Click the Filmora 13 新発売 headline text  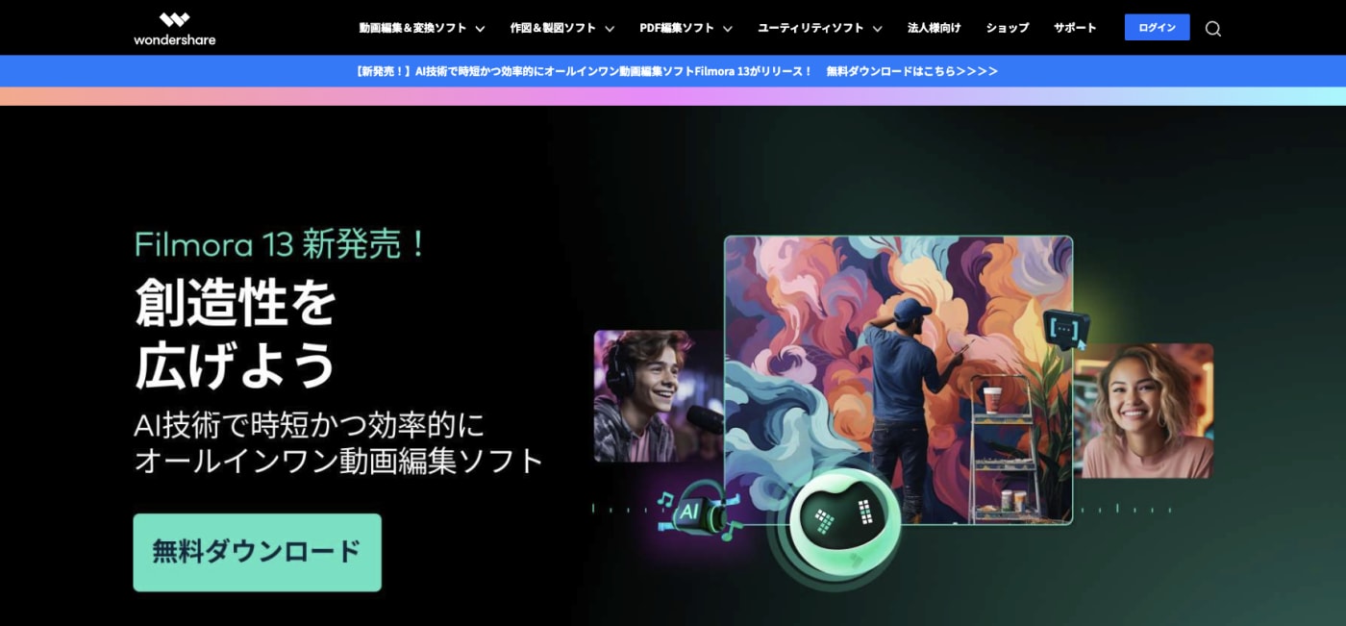tap(281, 246)
